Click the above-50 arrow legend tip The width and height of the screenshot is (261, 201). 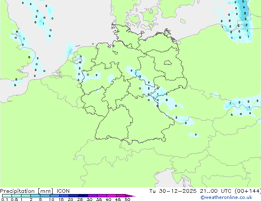click(x=130, y=196)
